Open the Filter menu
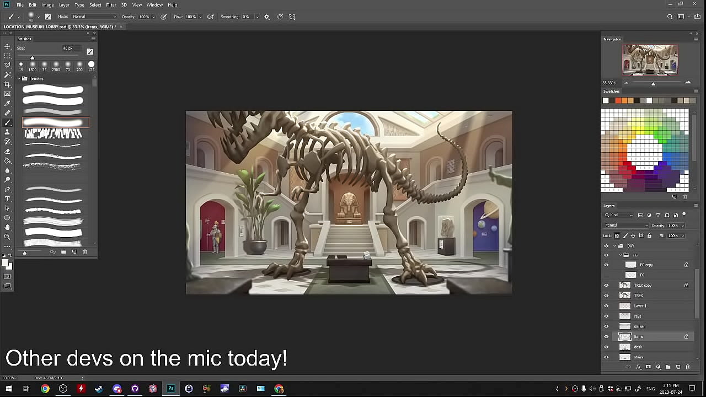The image size is (706, 397). pos(111,5)
